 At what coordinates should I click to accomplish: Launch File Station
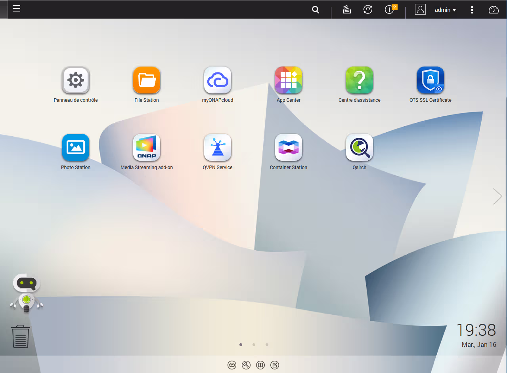147,80
